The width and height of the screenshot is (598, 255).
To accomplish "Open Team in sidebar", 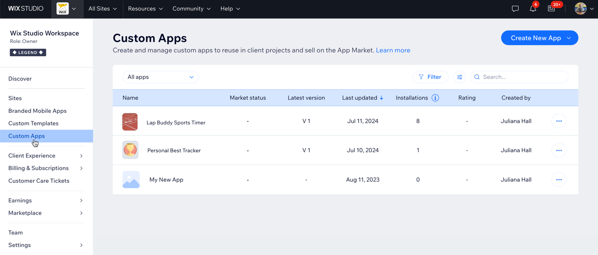I will tap(15, 233).
